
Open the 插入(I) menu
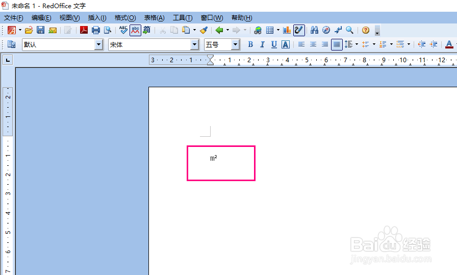[x=97, y=18]
